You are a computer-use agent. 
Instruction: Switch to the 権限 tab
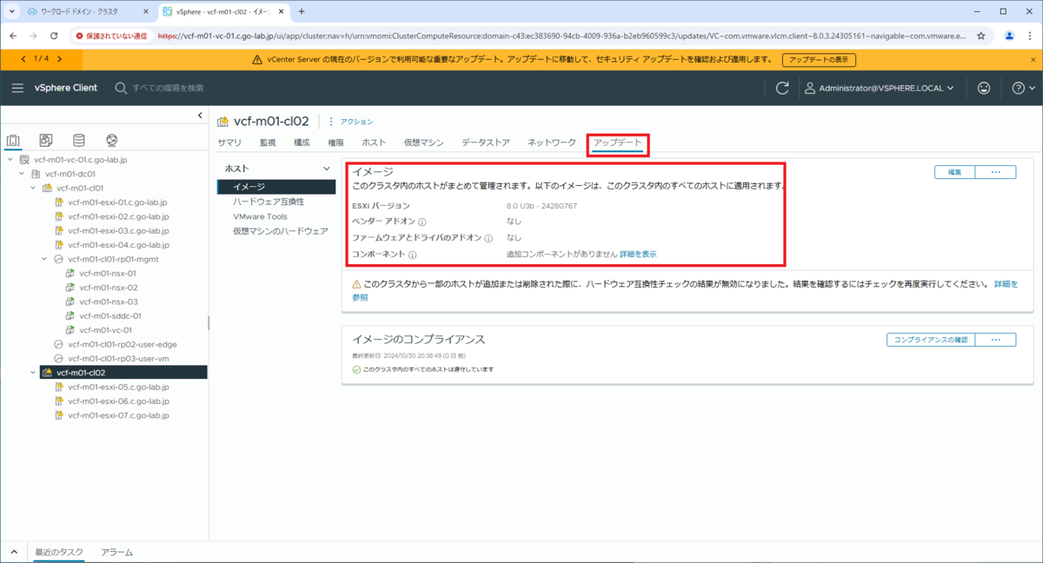coord(335,142)
